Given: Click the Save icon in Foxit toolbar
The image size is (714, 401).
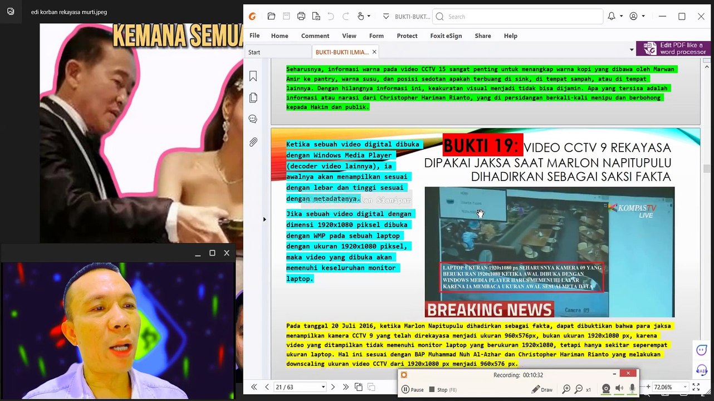Looking at the screenshot, I should [286, 16].
